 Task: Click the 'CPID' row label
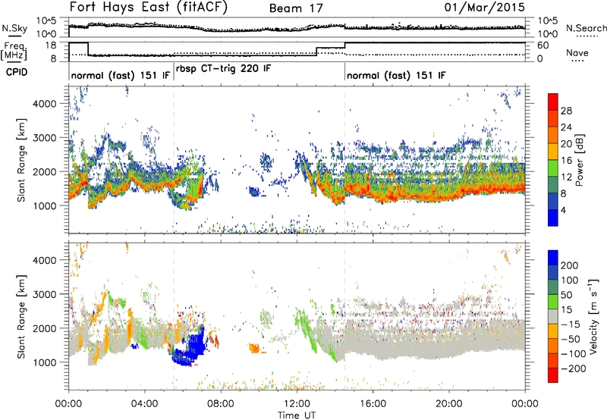[17, 72]
